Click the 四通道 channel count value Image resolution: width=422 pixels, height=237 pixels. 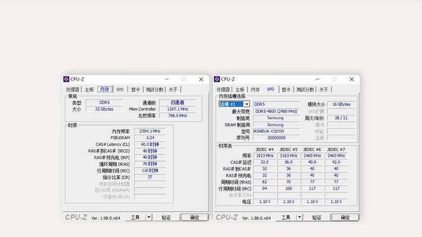tap(177, 103)
